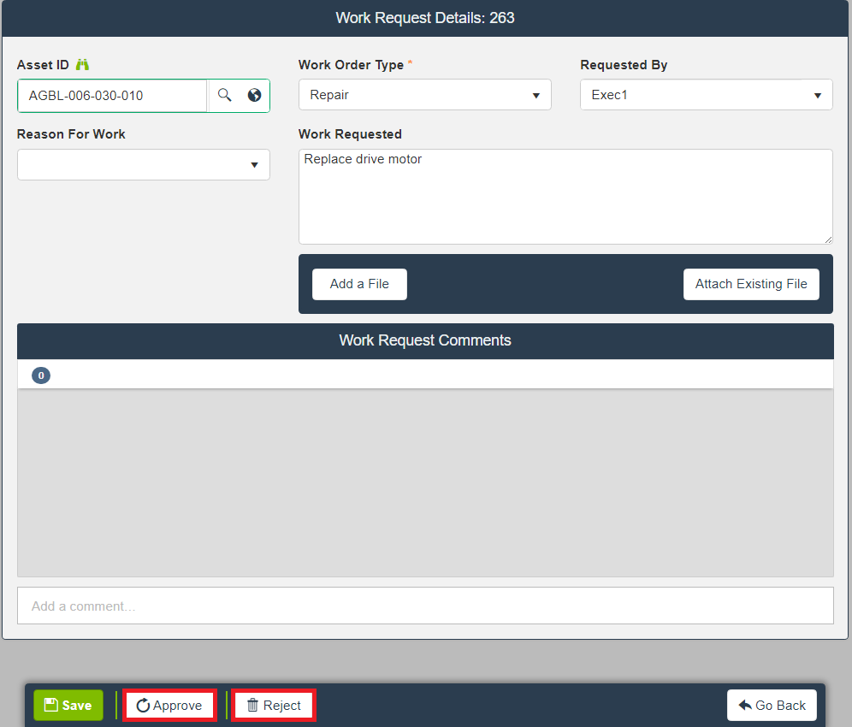Click the empty comments list area

coord(425,483)
